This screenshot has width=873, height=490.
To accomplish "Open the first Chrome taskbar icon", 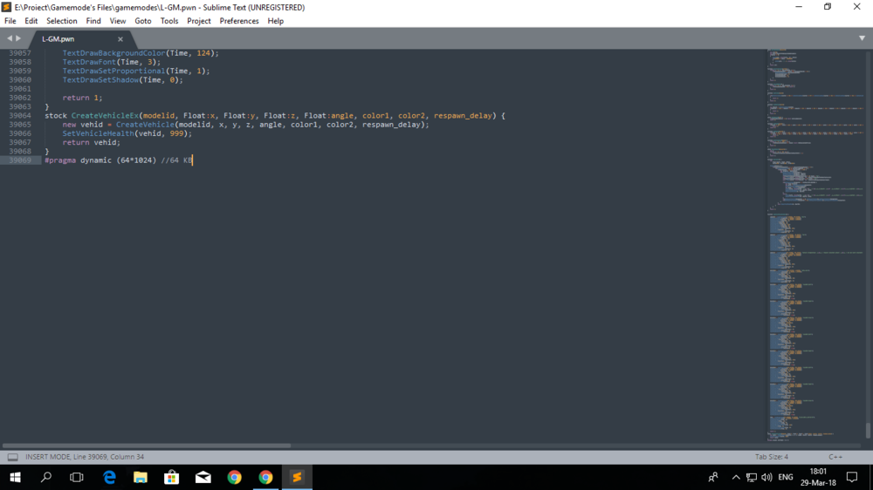I will (x=234, y=477).
